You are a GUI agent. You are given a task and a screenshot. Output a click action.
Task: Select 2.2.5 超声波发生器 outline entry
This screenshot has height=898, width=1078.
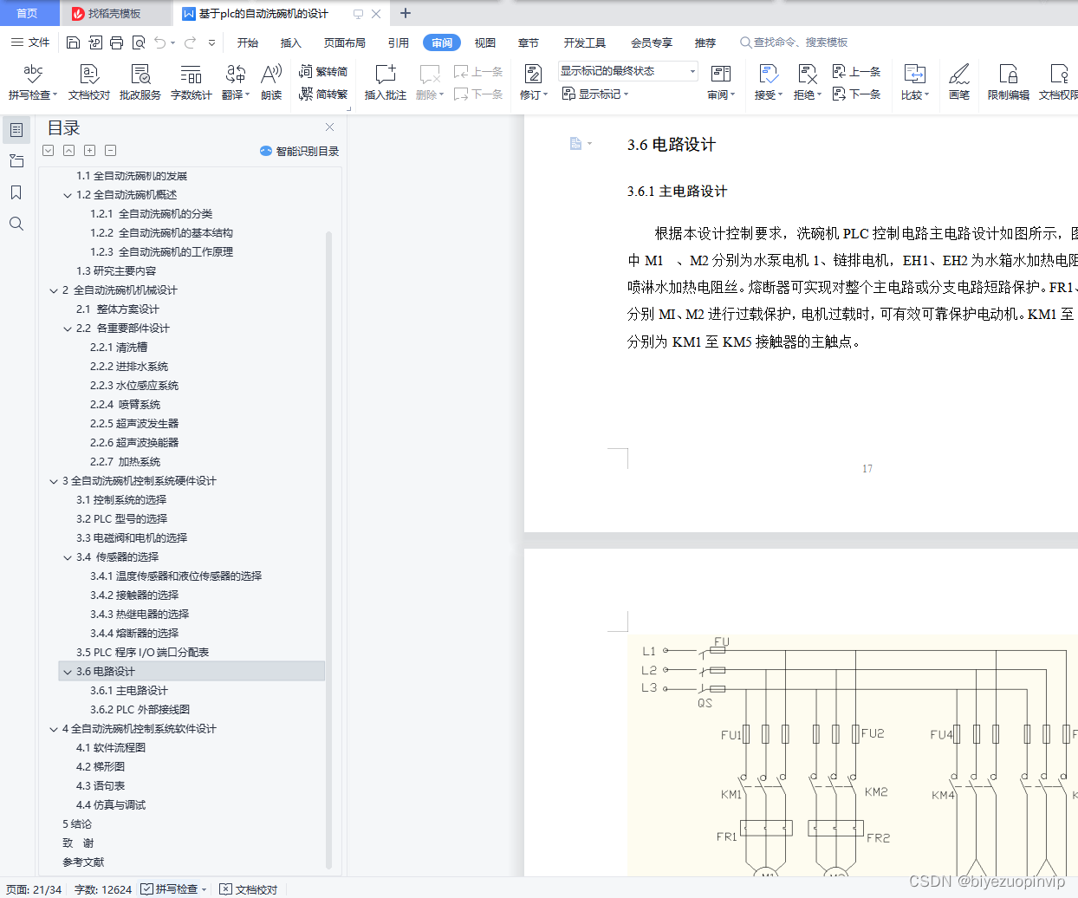coord(134,424)
